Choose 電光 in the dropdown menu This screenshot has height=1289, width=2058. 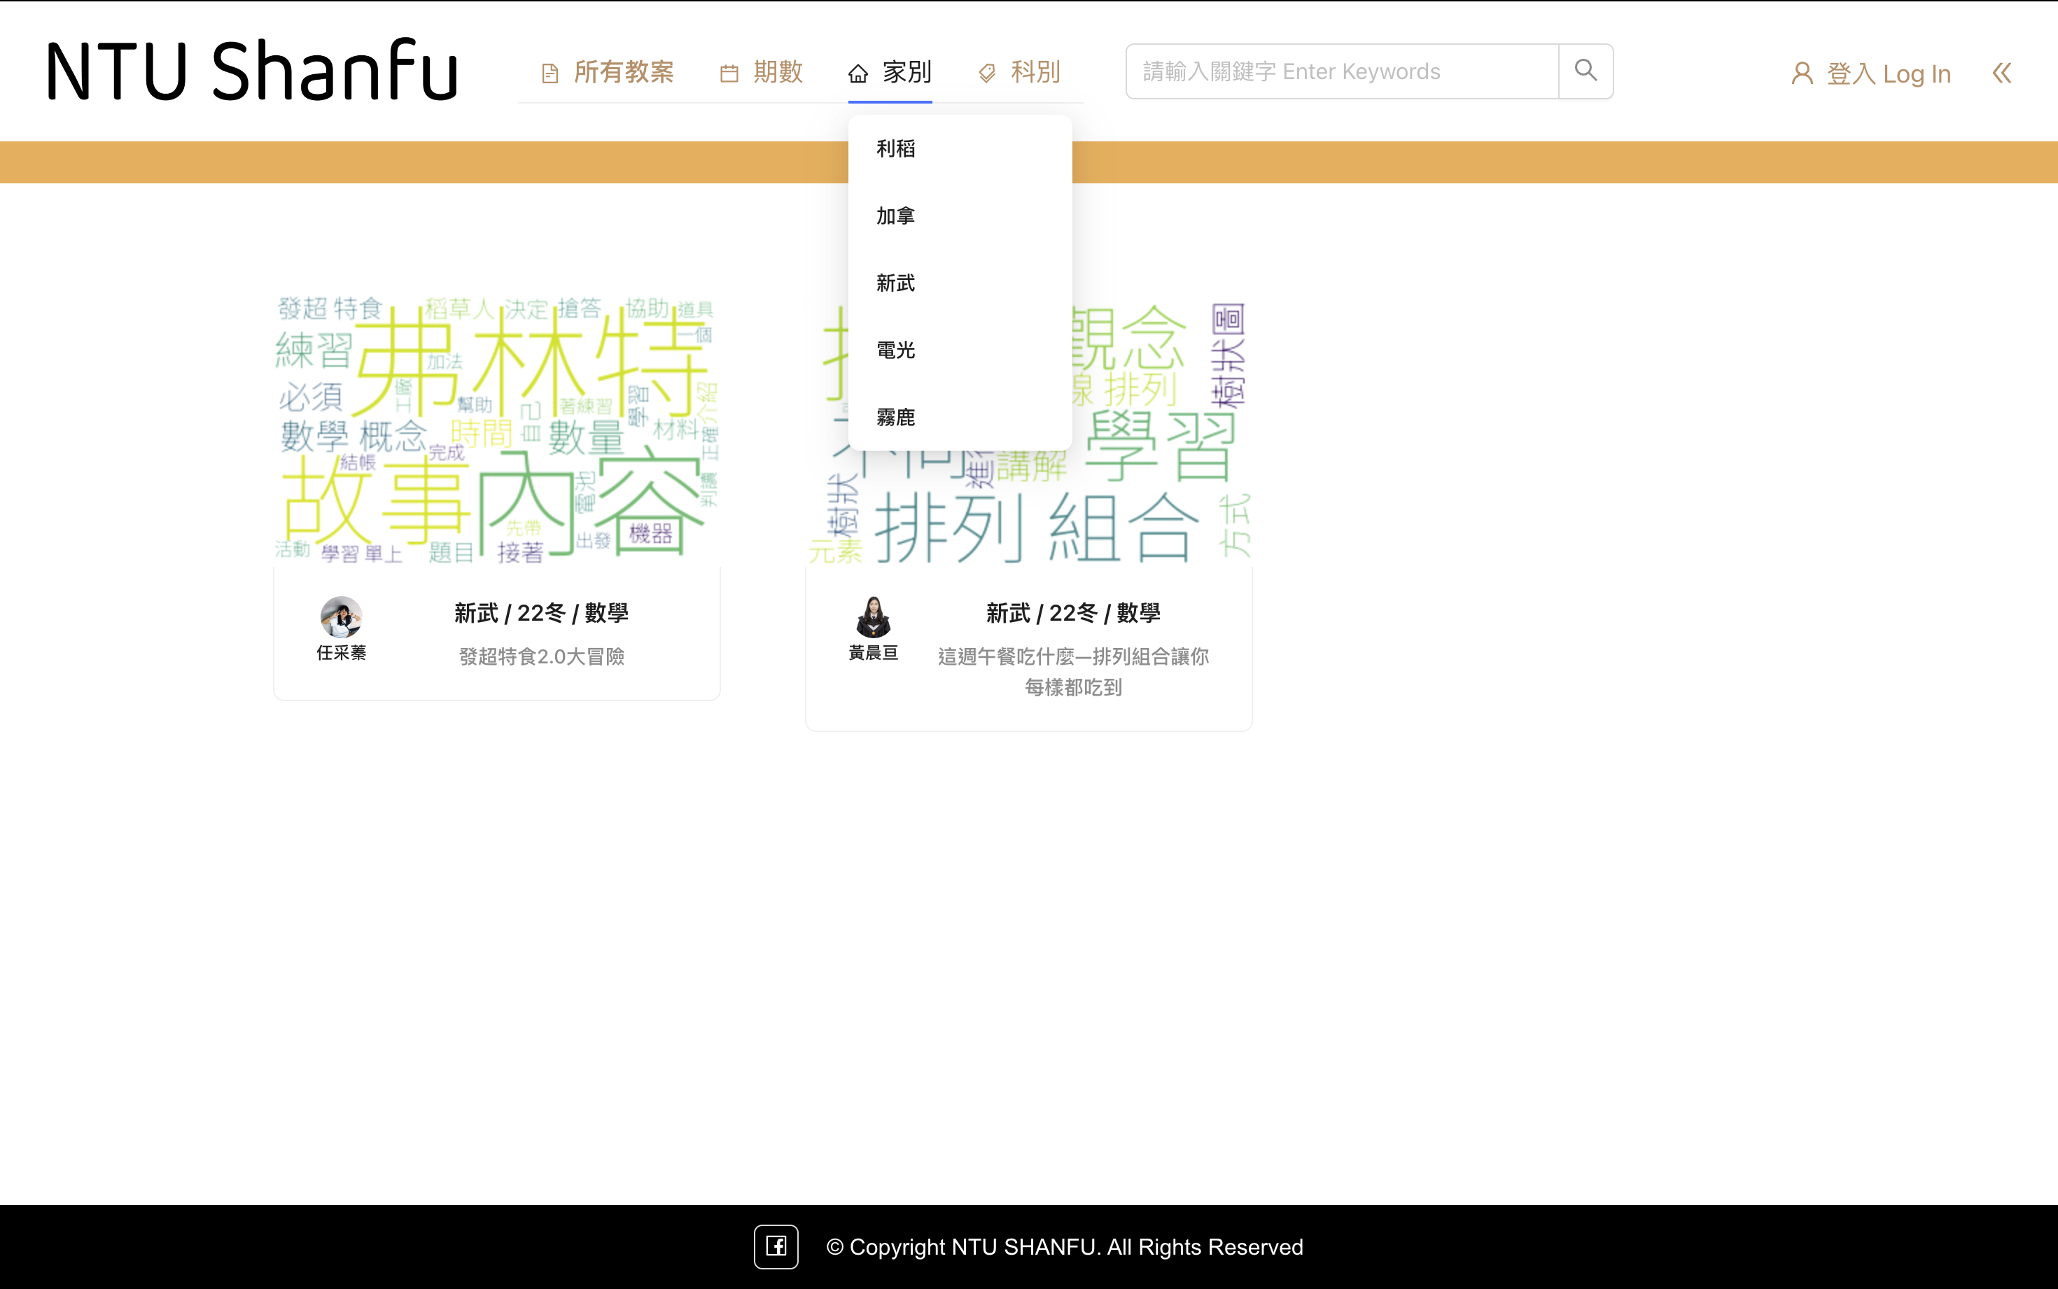(896, 351)
